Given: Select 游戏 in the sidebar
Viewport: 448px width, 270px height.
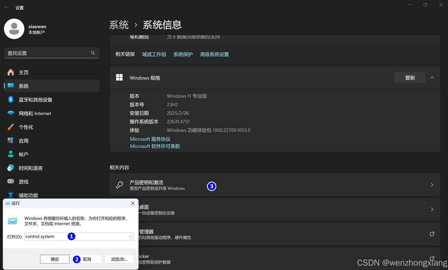Looking at the screenshot, I should tap(52, 181).
